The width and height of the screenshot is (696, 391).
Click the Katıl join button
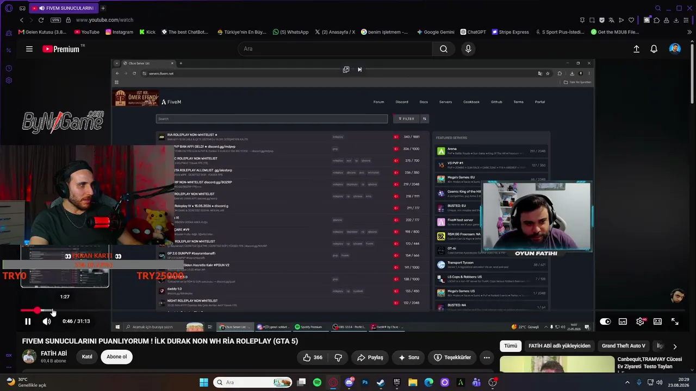click(87, 357)
